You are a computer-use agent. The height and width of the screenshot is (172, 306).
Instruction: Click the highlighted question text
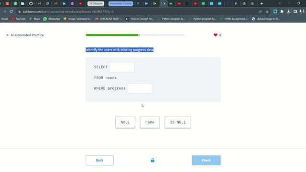pos(120,50)
